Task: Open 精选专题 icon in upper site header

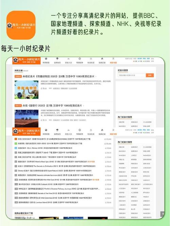Action: tap(113, 59)
